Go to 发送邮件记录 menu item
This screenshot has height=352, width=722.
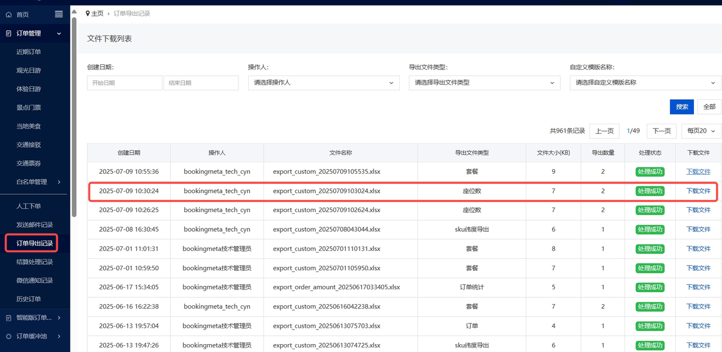point(34,225)
